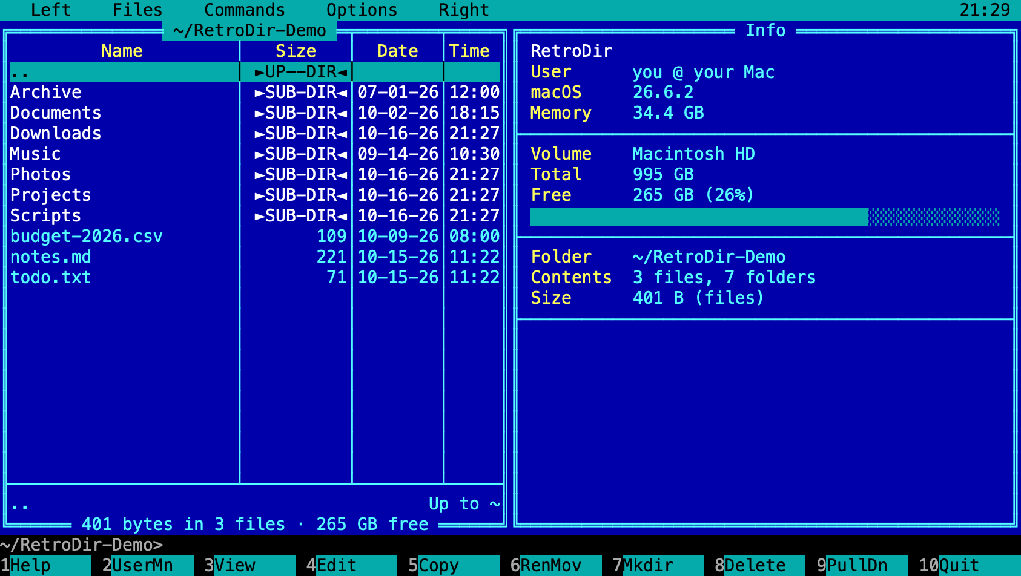Viewport: 1021px width, 576px height.
Task: Click the 7 Mkdir function key
Action: (x=658, y=566)
